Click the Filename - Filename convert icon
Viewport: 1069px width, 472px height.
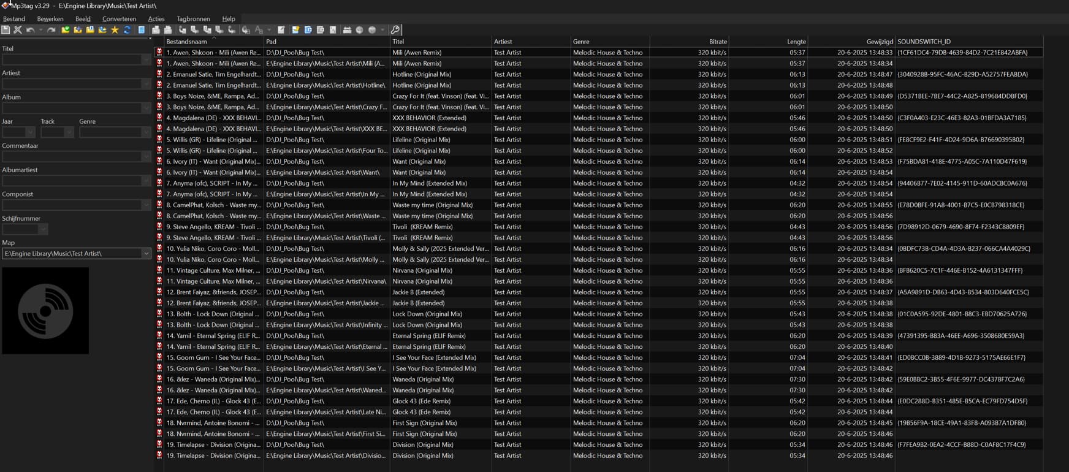pos(207,29)
